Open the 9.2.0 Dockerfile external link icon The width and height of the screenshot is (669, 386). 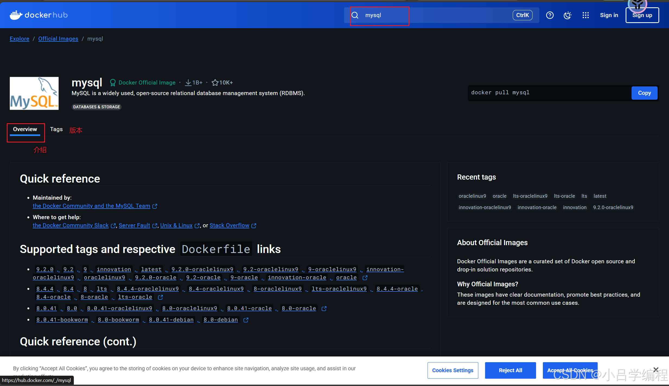pos(365,278)
